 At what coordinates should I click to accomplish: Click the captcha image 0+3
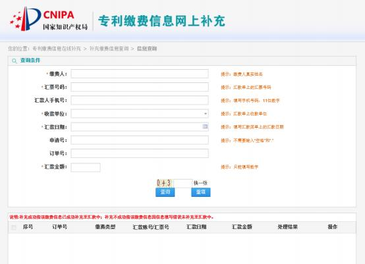pos(164,183)
